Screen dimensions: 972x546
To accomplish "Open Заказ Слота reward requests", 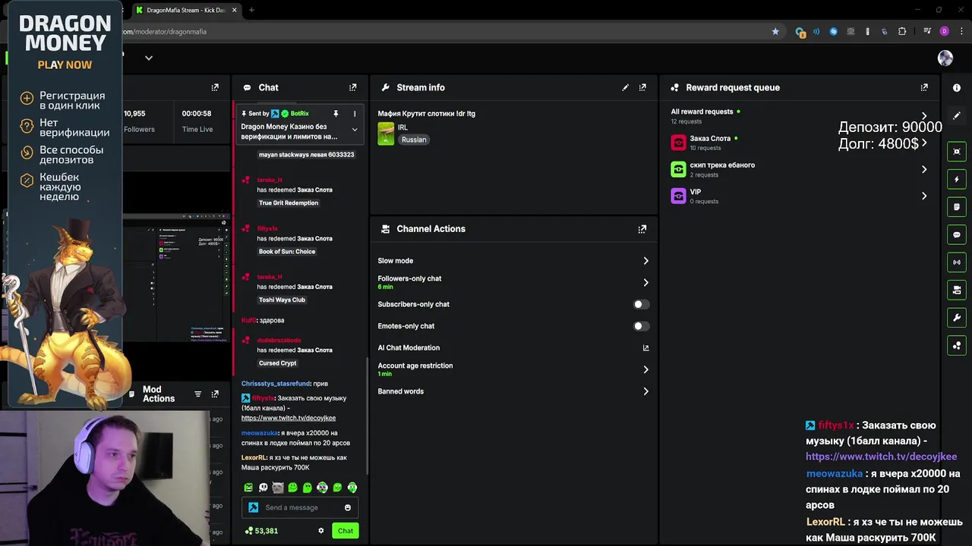I will (799, 143).
